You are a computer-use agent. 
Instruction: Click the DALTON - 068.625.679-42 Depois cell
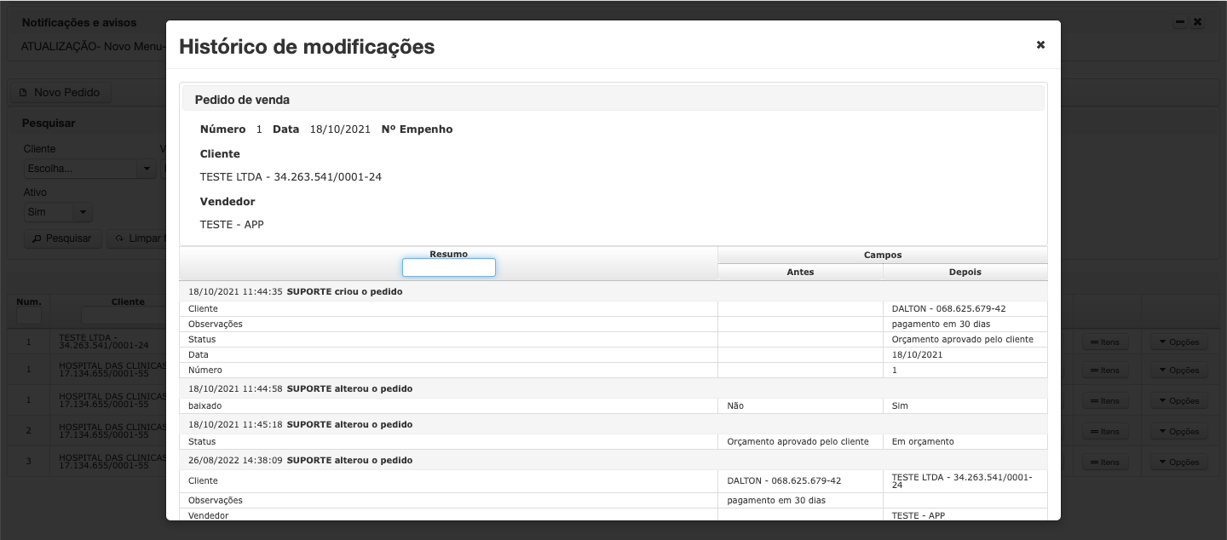tap(965, 308)
